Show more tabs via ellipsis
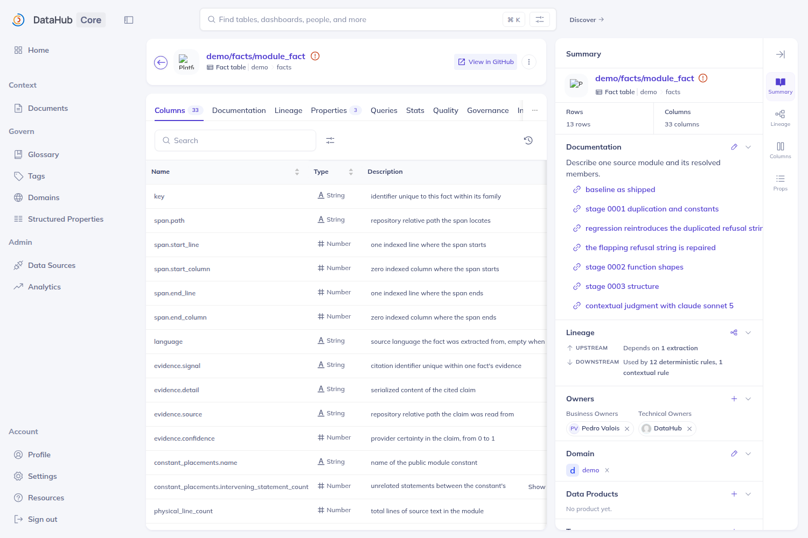 535,110
